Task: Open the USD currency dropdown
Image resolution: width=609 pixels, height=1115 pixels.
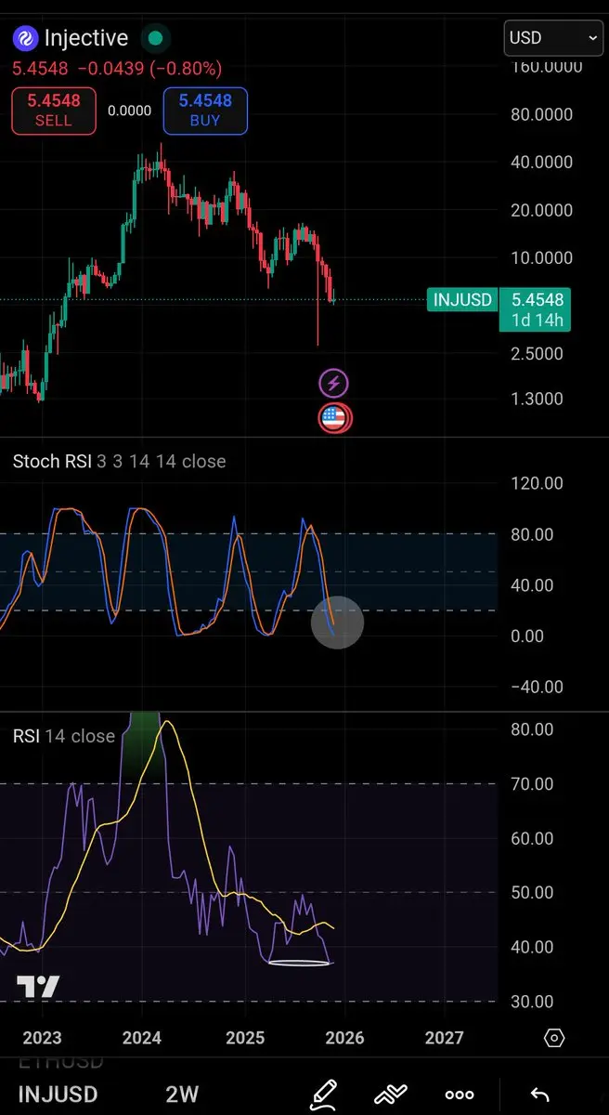Action: pos(553,38)
